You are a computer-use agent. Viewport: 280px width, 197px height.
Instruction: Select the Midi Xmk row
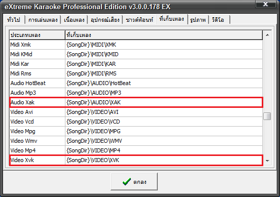click(136, 45)
